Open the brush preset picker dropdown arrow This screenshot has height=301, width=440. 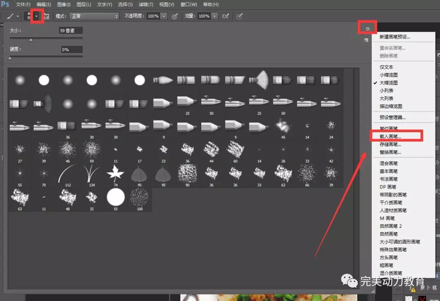click(x=37, y=16)
